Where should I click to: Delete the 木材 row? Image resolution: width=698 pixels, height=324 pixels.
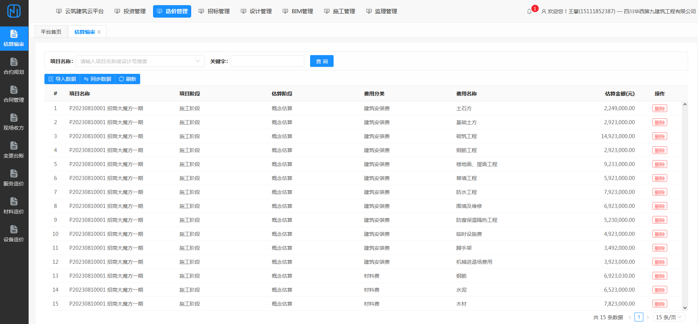[x=660, y=304]
